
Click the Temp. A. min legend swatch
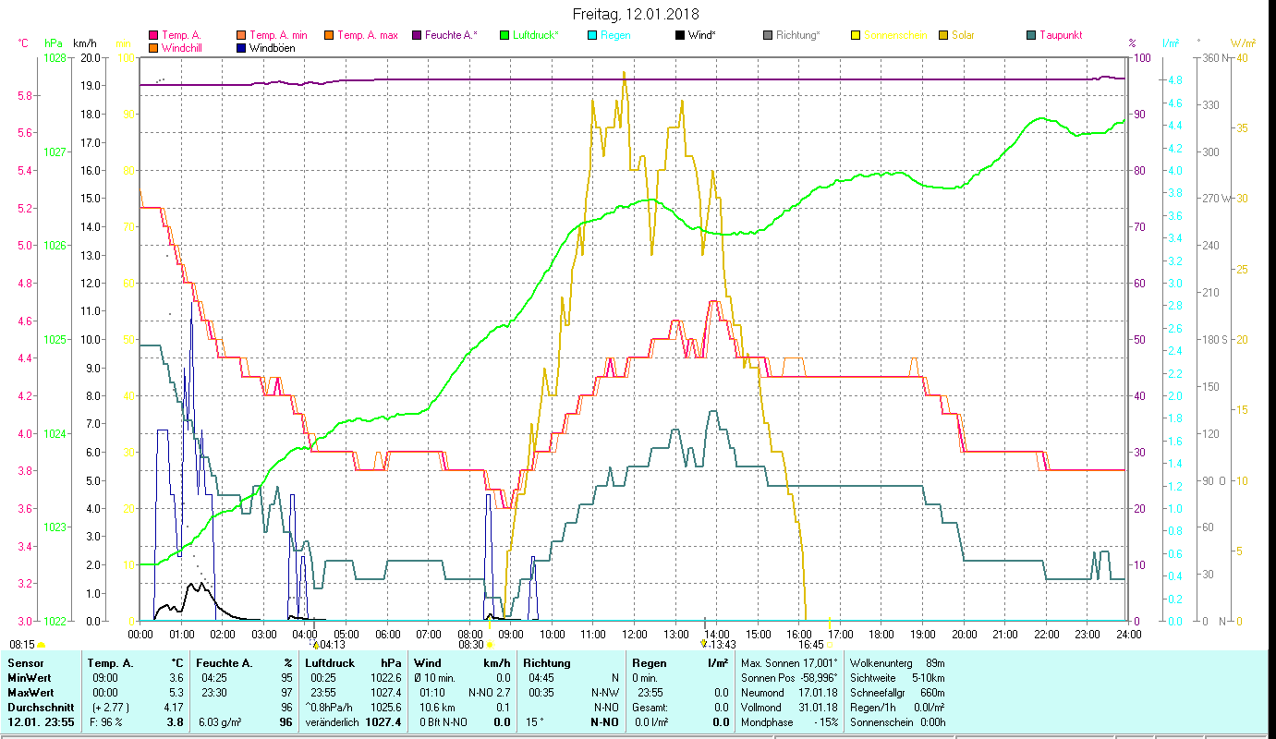[242, 36]
